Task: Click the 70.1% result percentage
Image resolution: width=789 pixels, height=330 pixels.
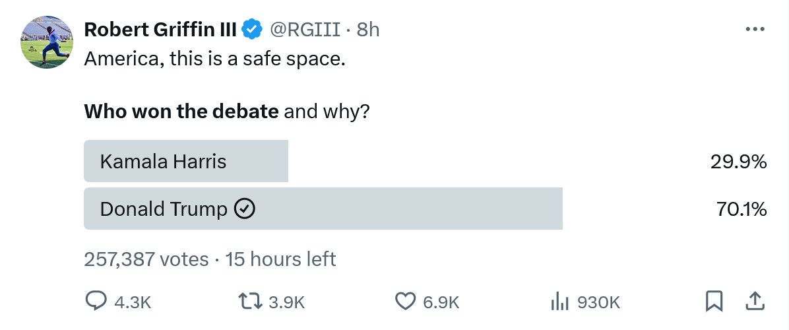Action: [742, 209]
